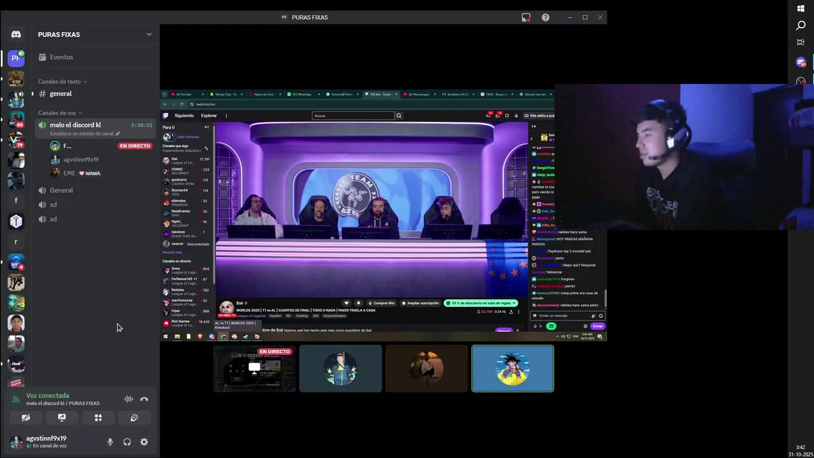The width and height of the screenshot is (814, 458).
Task: Open server icon with 4 badge
Action: (16, 262)
